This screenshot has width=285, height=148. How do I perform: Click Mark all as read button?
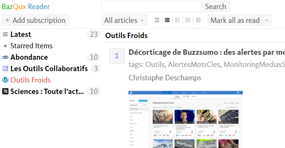coord(235,20)
